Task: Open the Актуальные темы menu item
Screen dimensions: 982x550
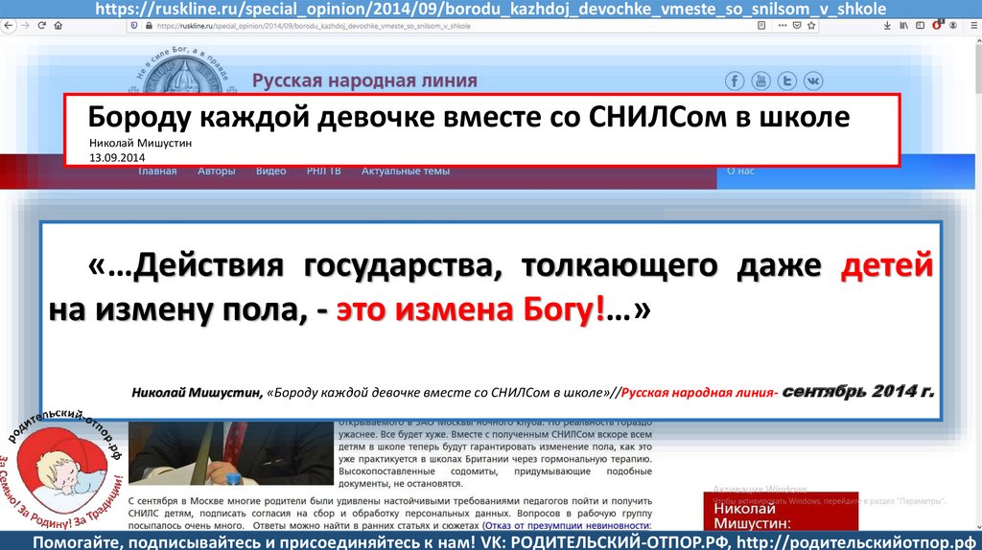Action: coord(406,172)
